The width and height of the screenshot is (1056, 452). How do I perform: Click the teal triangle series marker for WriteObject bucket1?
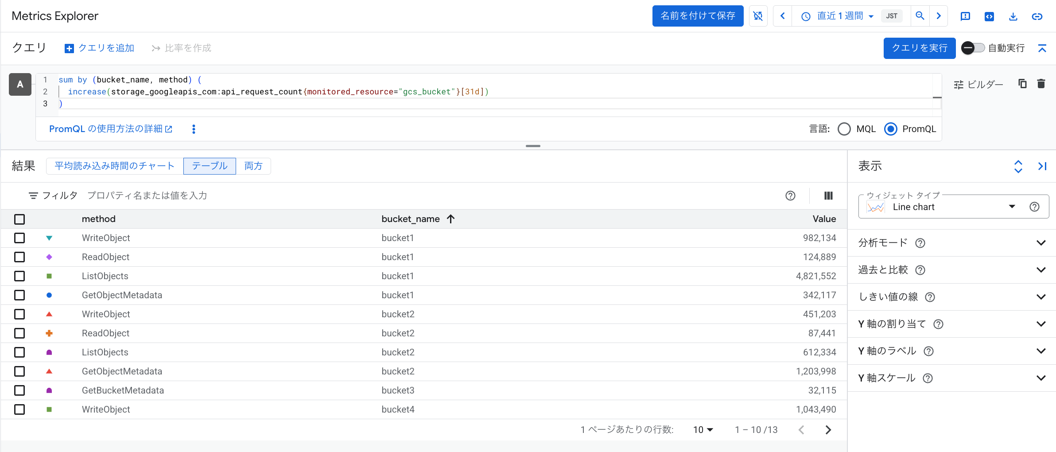pos(49,238)
